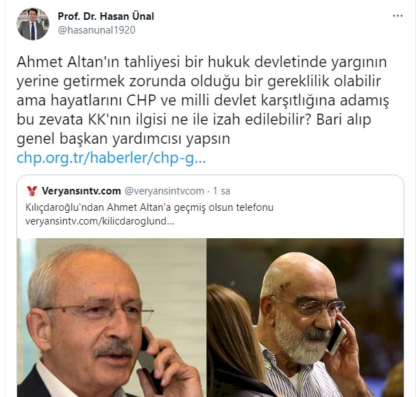Click Hasan Ünal's round profile avatar
Screen dimensions: 416x397
33,24
